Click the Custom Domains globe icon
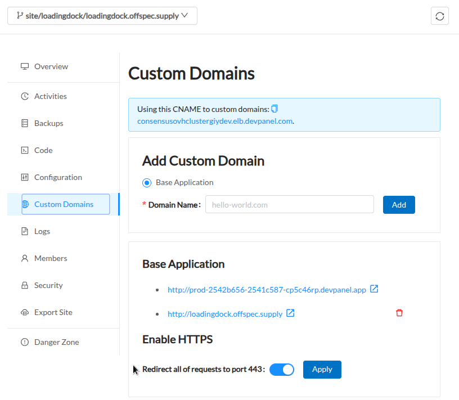Screen dimensions: 459x400 point(25,204)
